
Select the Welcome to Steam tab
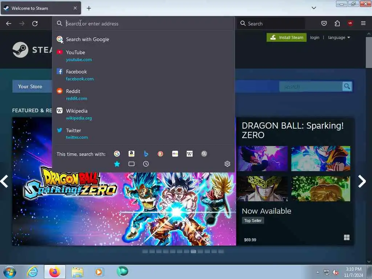point(41,8)
